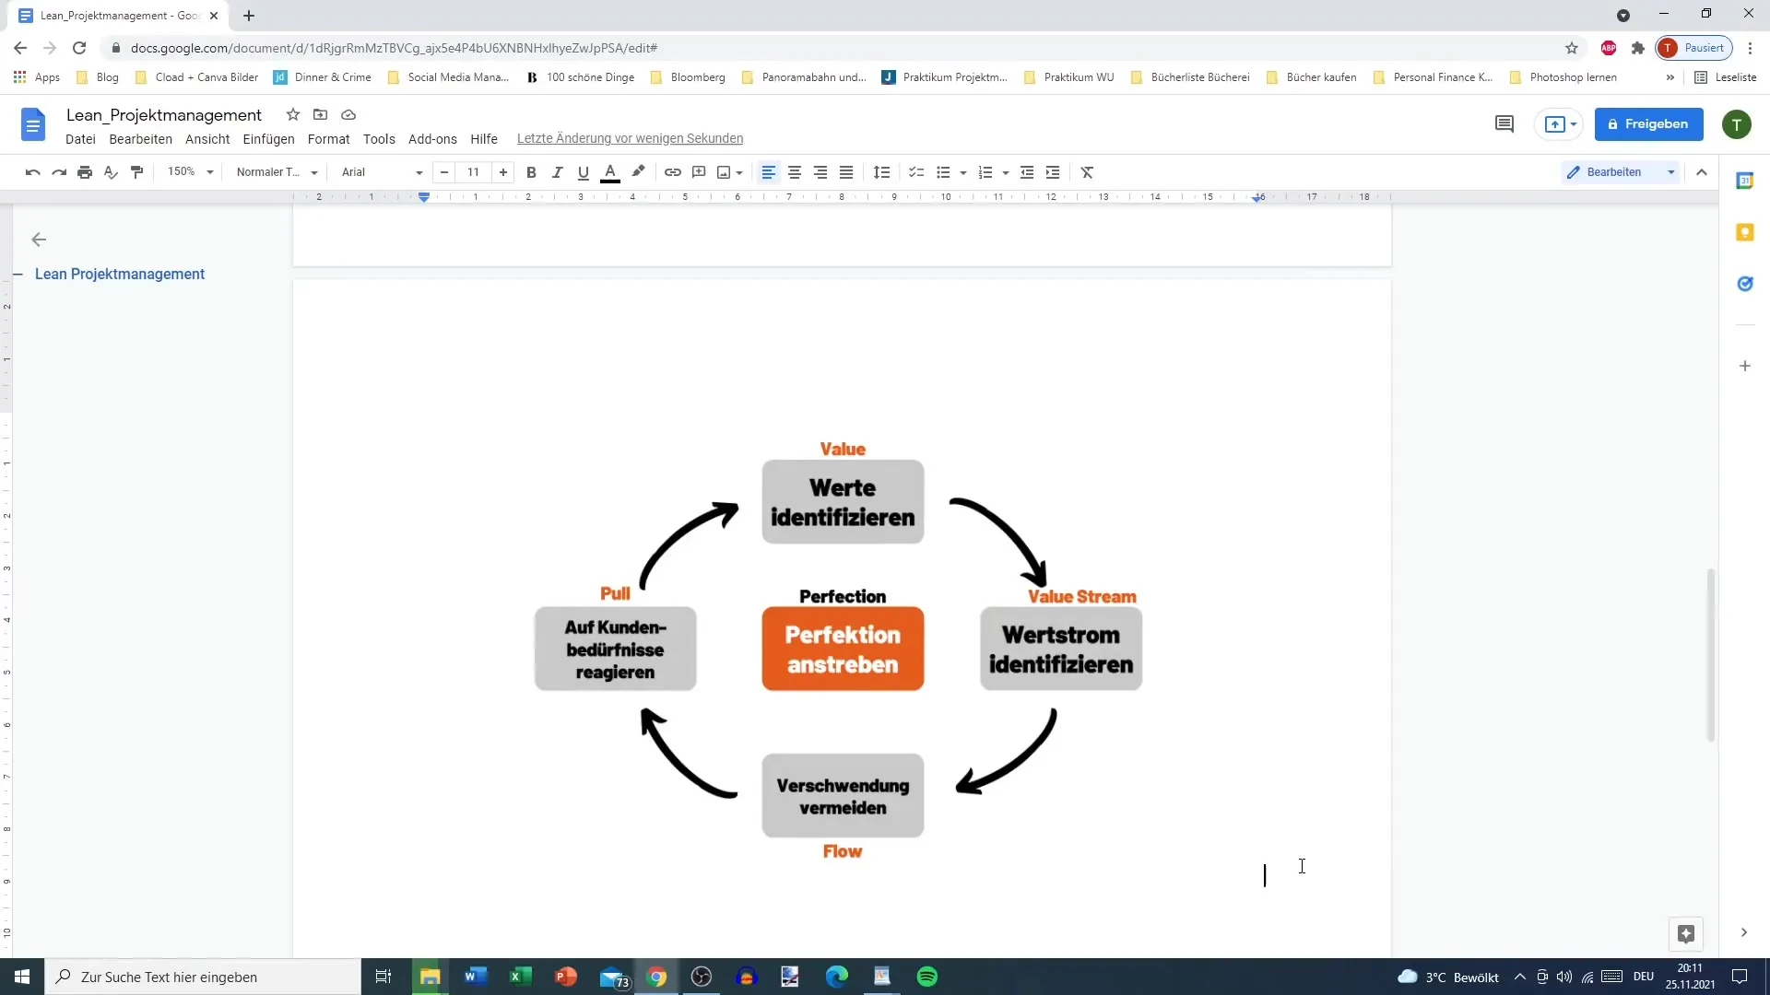Focus the Windows taskbar search box

coord(203,977)
